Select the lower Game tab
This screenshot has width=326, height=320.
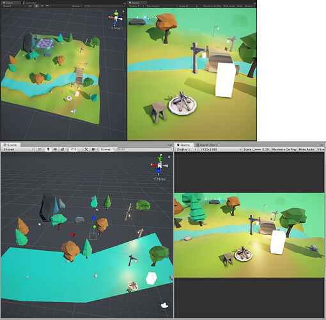tap(183, 145)
